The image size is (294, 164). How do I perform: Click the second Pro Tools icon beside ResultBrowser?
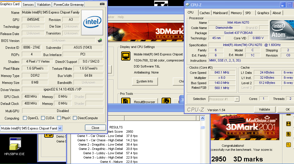tap(166, 101)
